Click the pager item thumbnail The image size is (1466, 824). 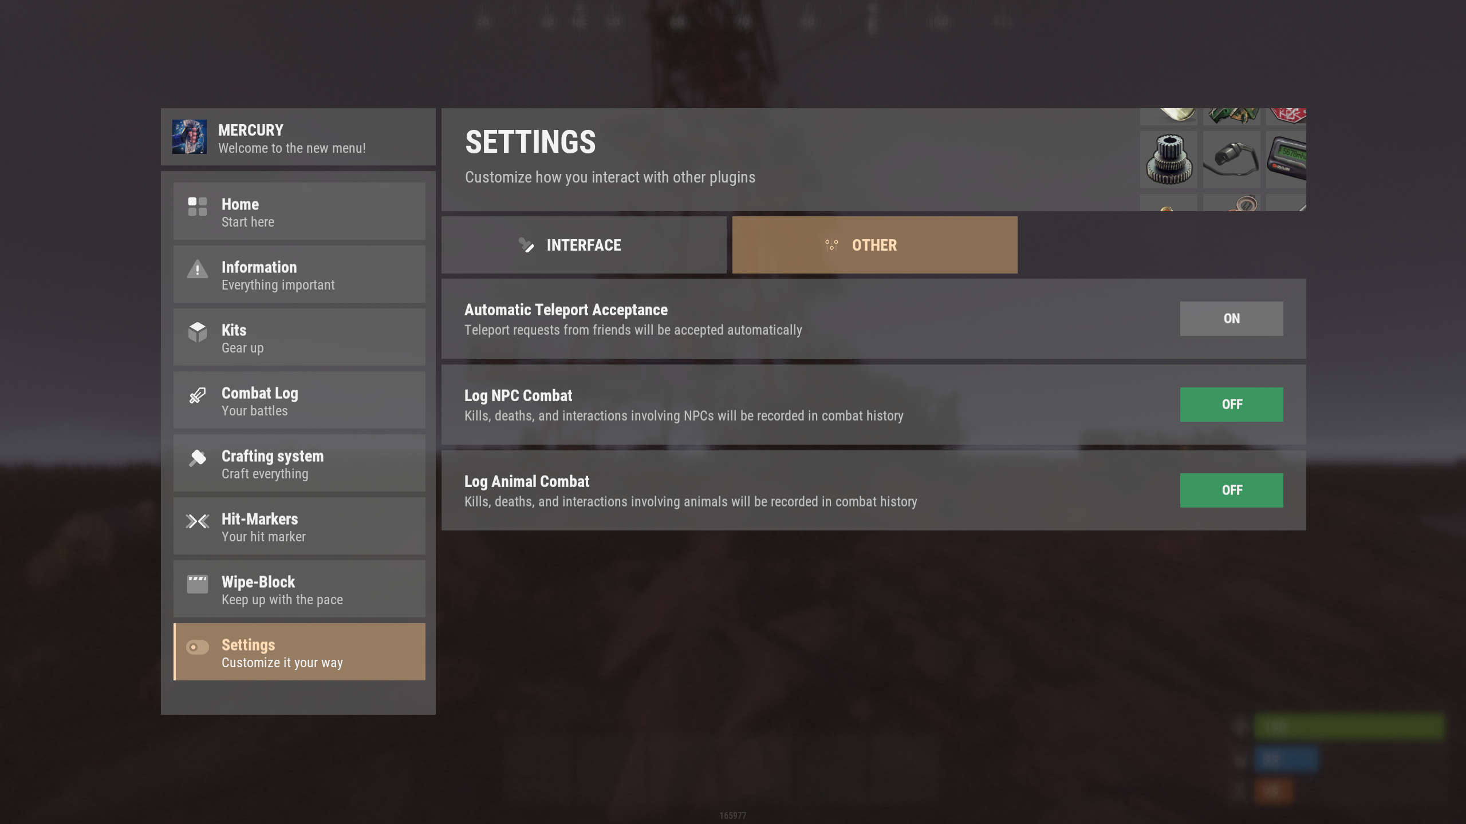[1286, 160]
